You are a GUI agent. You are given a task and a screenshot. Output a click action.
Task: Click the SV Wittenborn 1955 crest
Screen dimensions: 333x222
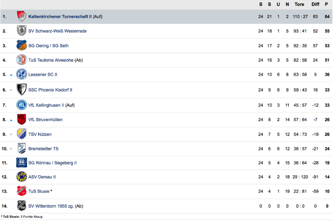21,206
